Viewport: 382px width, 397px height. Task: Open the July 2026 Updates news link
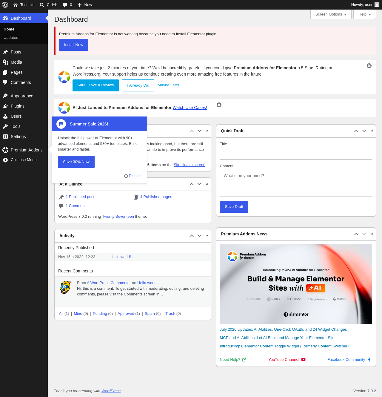[x=283, y=329]
